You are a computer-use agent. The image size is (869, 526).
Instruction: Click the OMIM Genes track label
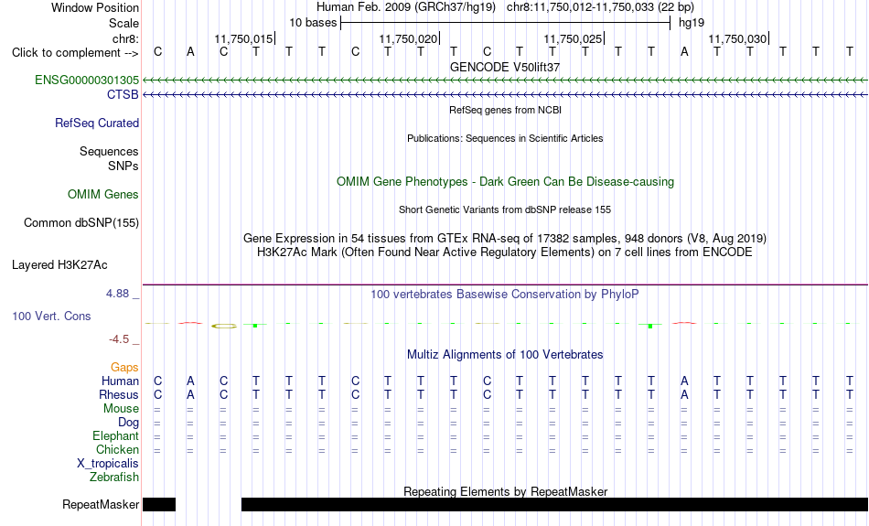point(103,195)
